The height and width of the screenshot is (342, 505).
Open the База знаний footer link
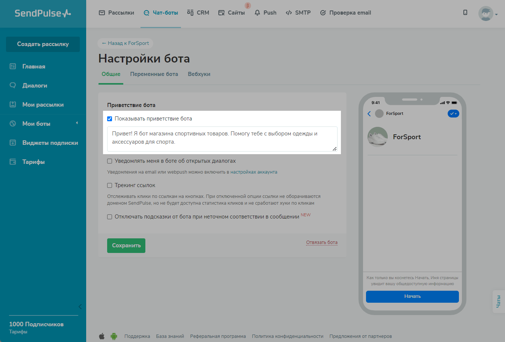170,336
